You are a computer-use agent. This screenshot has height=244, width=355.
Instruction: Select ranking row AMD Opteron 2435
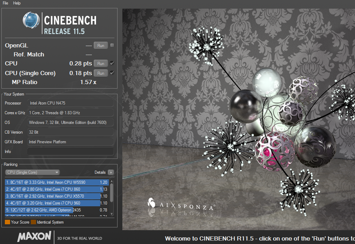point(57,210)
